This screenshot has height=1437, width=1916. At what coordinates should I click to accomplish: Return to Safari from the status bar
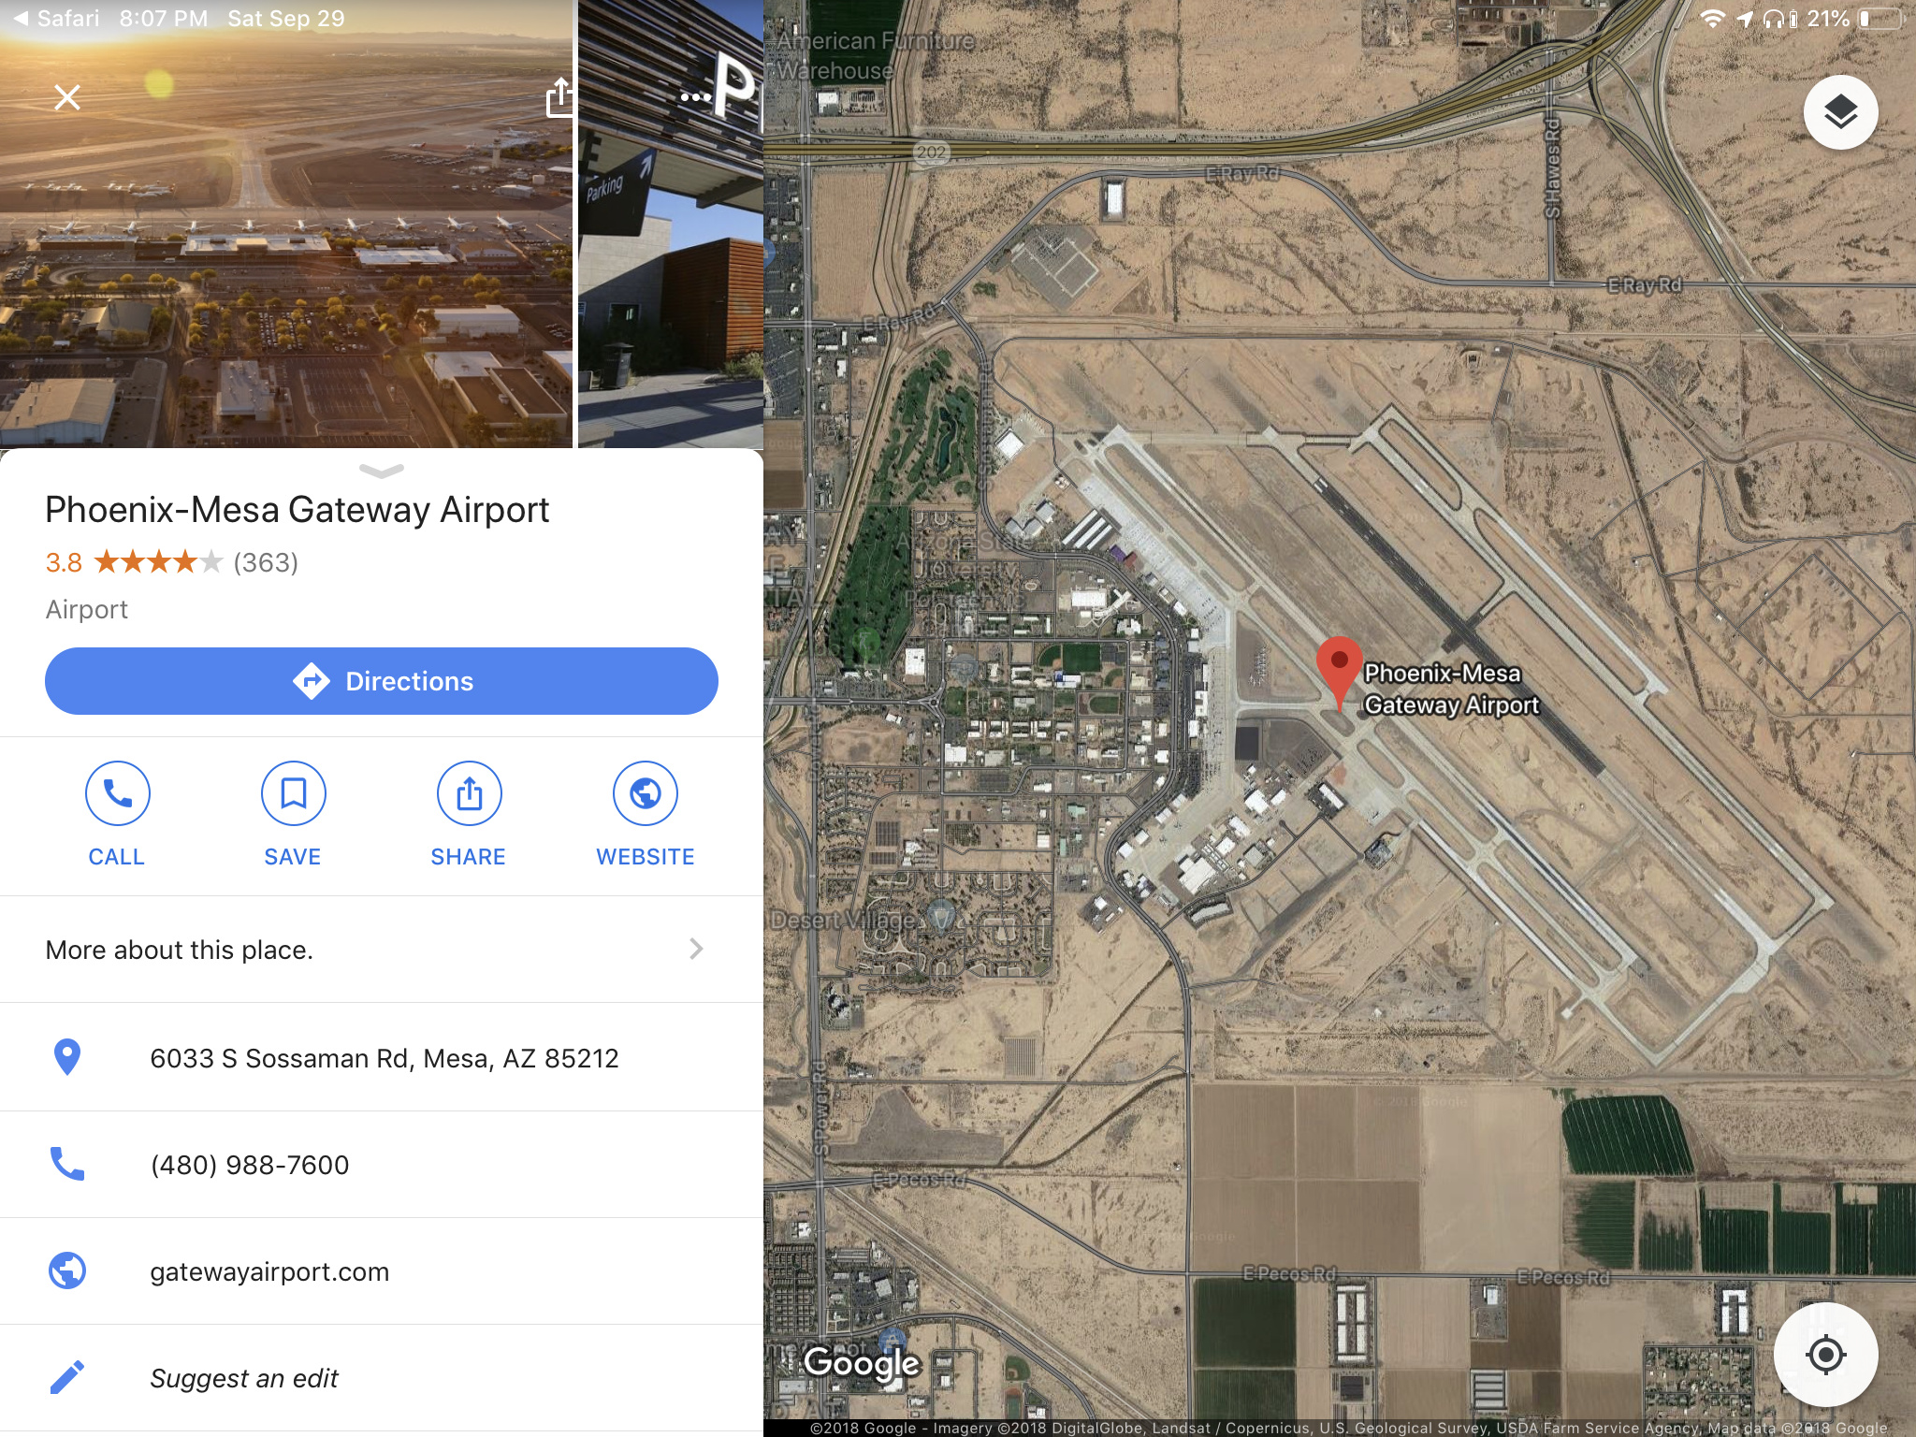click(x=55, y=19)
